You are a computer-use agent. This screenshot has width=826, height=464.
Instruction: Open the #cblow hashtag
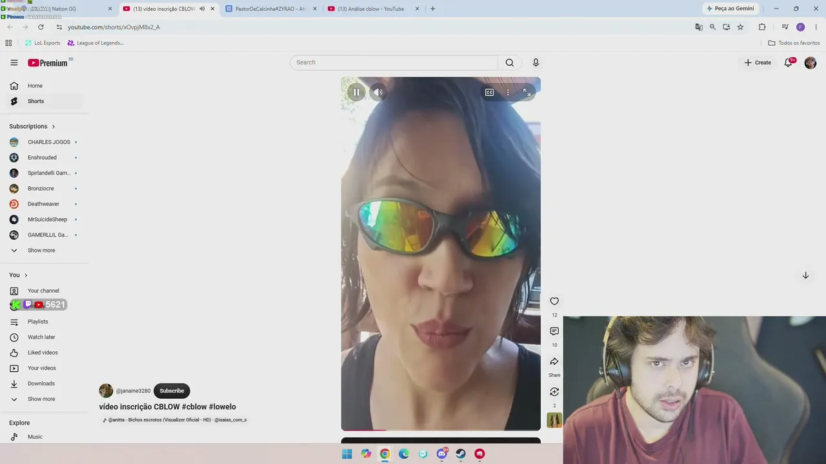194,407
